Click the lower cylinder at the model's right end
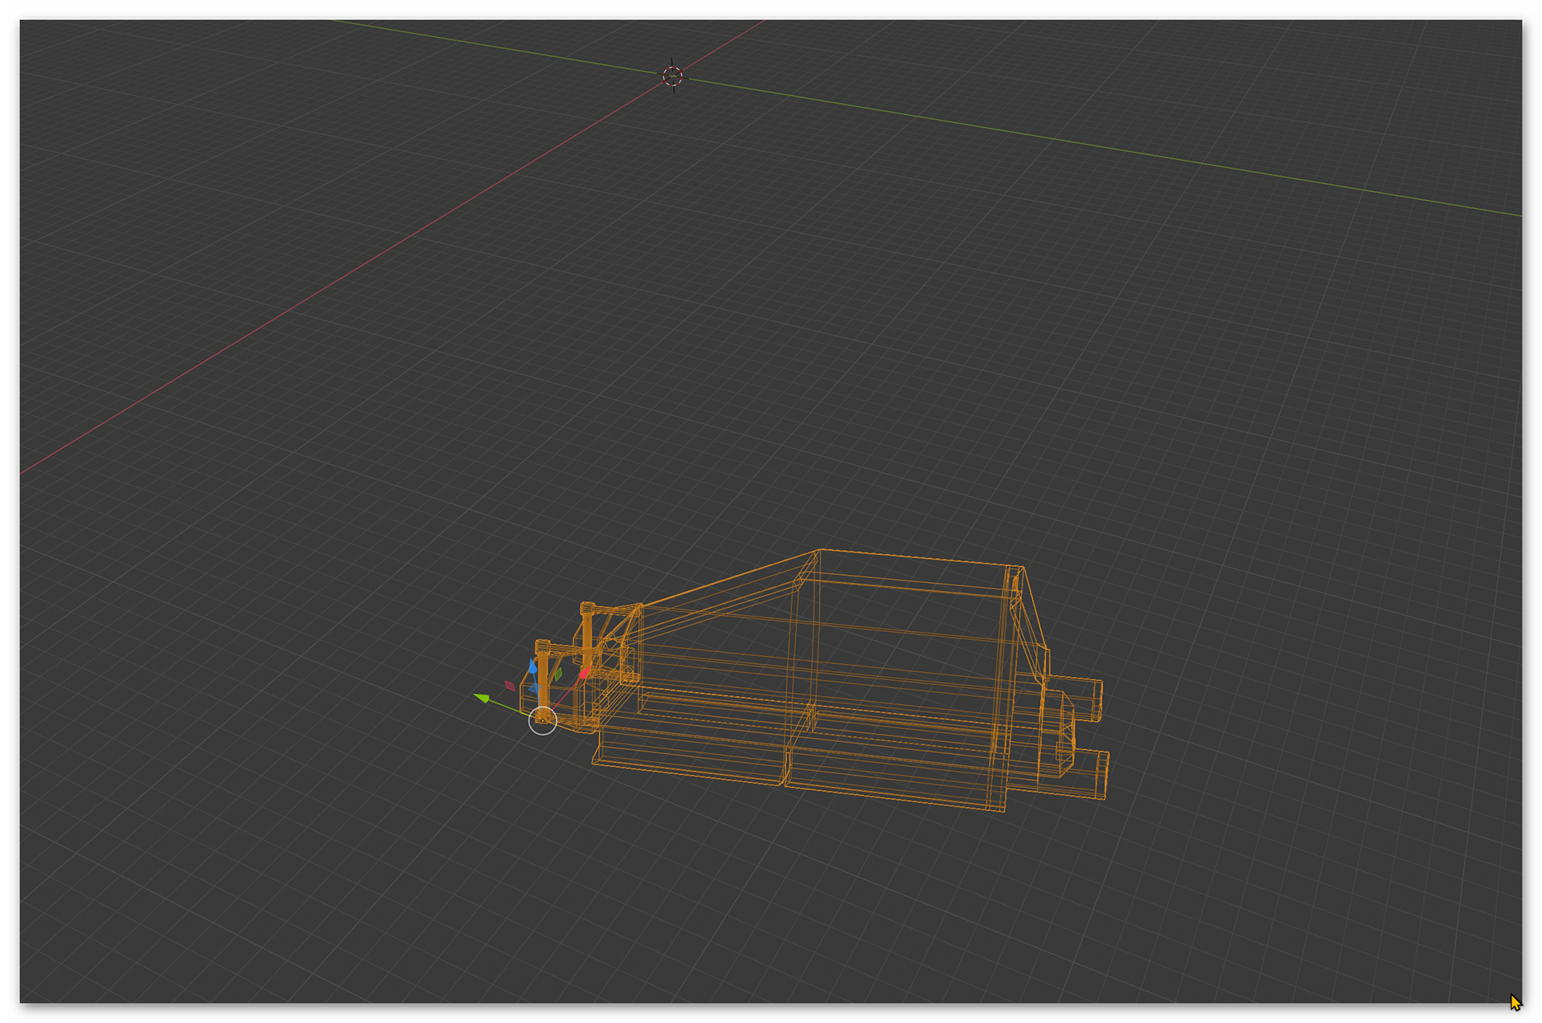The image size is (1542, 1023). (x=1088, y=772)
